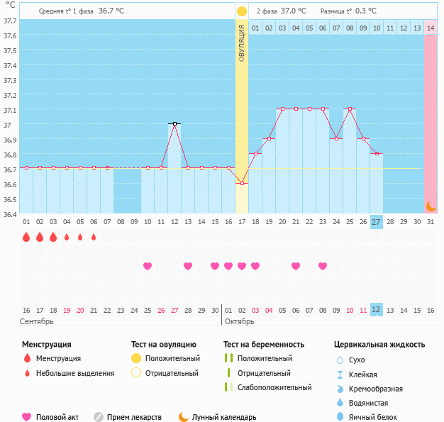Click the 'Прием лекарств' pill icon in the legend
Image resolution: width=444 pixels, height=422 pixels.
pos(99,417)
